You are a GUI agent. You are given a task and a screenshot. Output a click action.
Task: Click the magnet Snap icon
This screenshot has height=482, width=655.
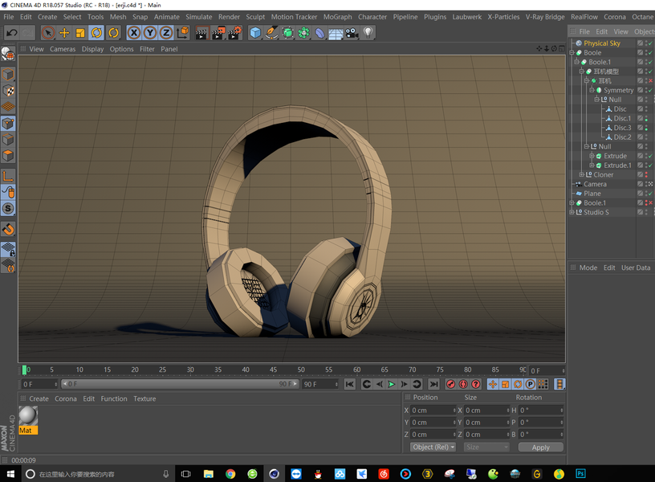pyautogui.click(x=8, y=229)
